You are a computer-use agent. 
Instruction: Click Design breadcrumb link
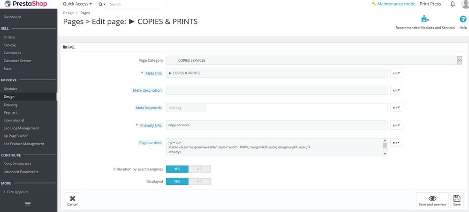point(68,13)
